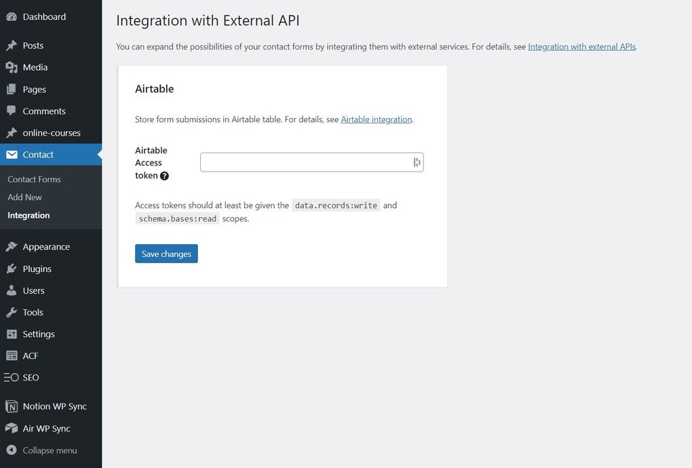Viewport: 692px width, 468px height.
Task: Open the Notion WP Sync icon
Action: [x=10, y=406]
